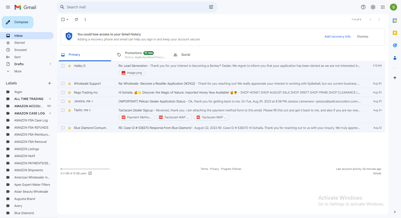Open the Program Policies link
This screenshot has width=401, height=218.
[231, 169]
